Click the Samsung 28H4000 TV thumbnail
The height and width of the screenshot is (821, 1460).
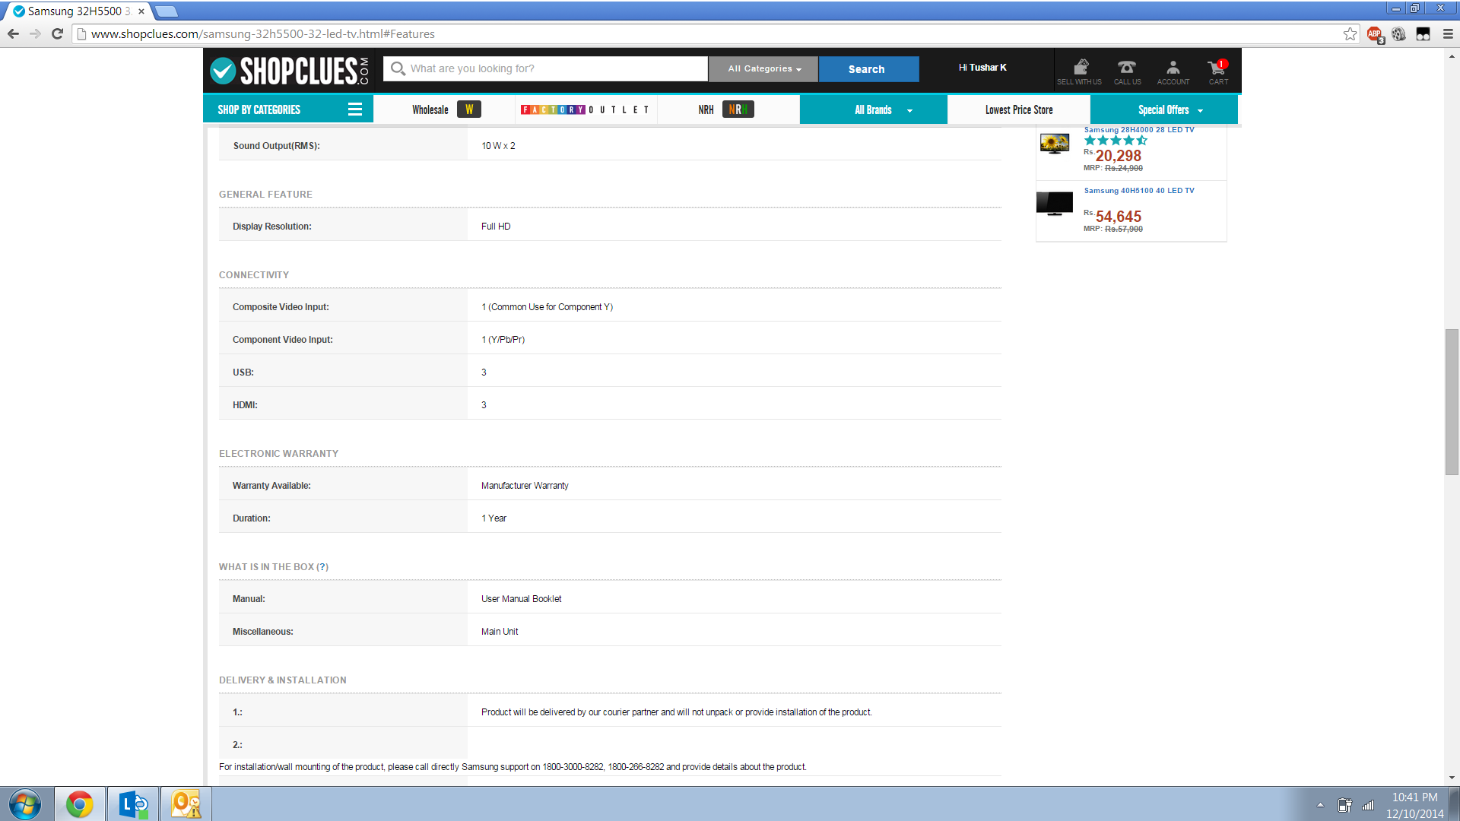click(x=1055, y=144)
